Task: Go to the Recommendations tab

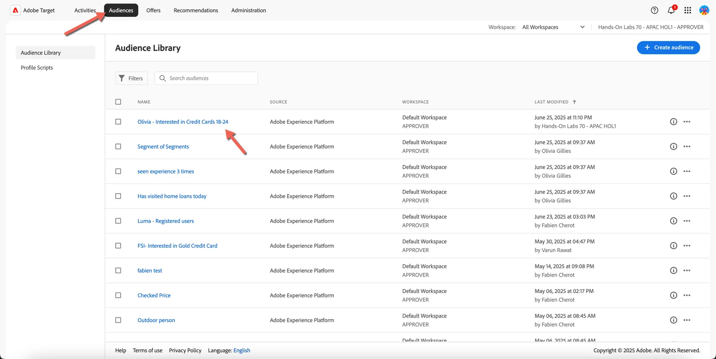Action: pyautogui.click(x=196, y=10)
